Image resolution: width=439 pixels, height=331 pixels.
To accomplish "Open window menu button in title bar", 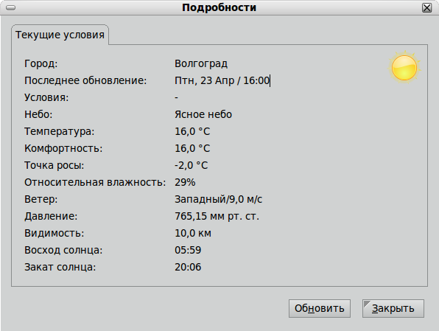I will [x=10, y=7].
